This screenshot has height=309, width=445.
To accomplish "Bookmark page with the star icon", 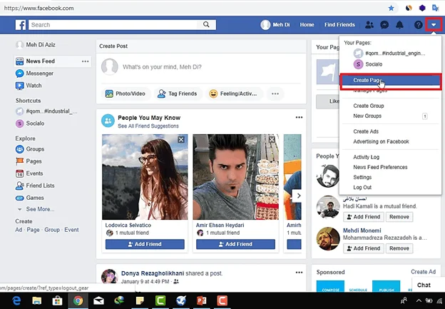I will [x=390, y=8].
